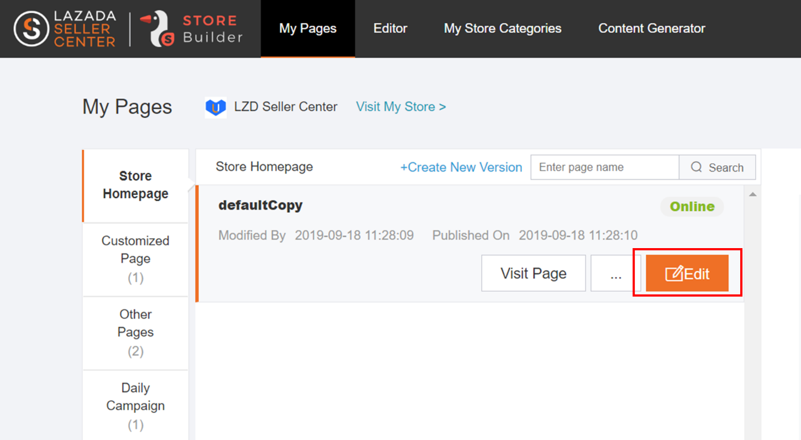Screen dimensions: 801x440
Task: Click the green Online status badge
Action: 692,206
